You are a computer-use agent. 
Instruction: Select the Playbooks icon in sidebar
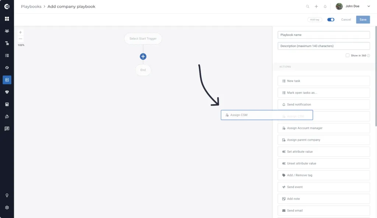pyautogui.click(x=7, y=80)
